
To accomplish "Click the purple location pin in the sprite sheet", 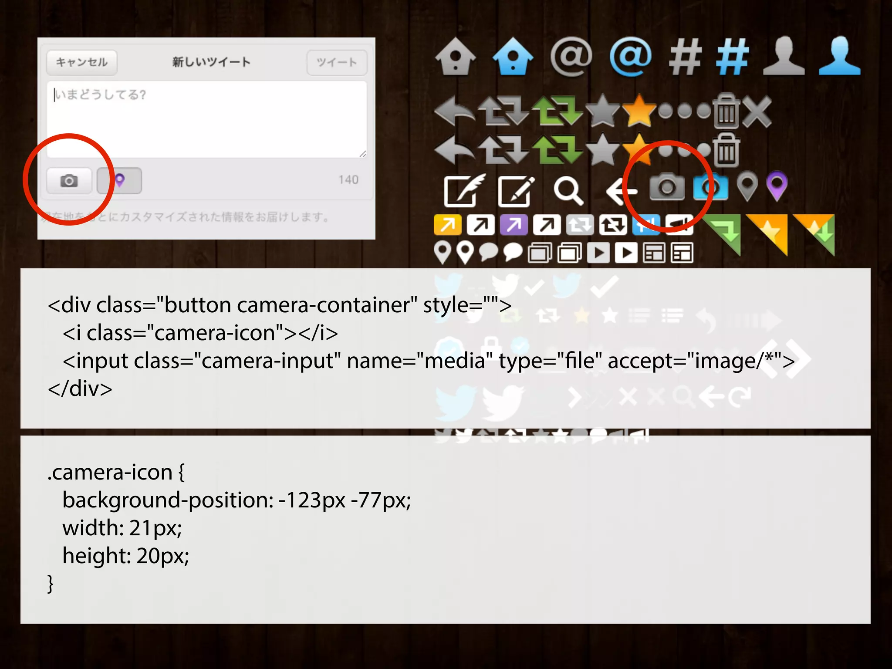I will click(777, 186).
